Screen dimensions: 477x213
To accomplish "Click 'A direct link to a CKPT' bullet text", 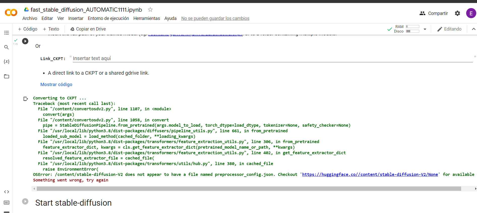I will 98,73.
